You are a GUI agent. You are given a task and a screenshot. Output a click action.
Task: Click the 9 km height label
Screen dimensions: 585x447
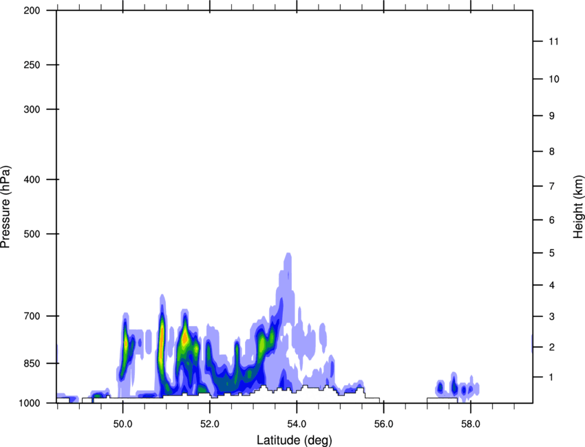pyautogui.click(x=551, y=116)
